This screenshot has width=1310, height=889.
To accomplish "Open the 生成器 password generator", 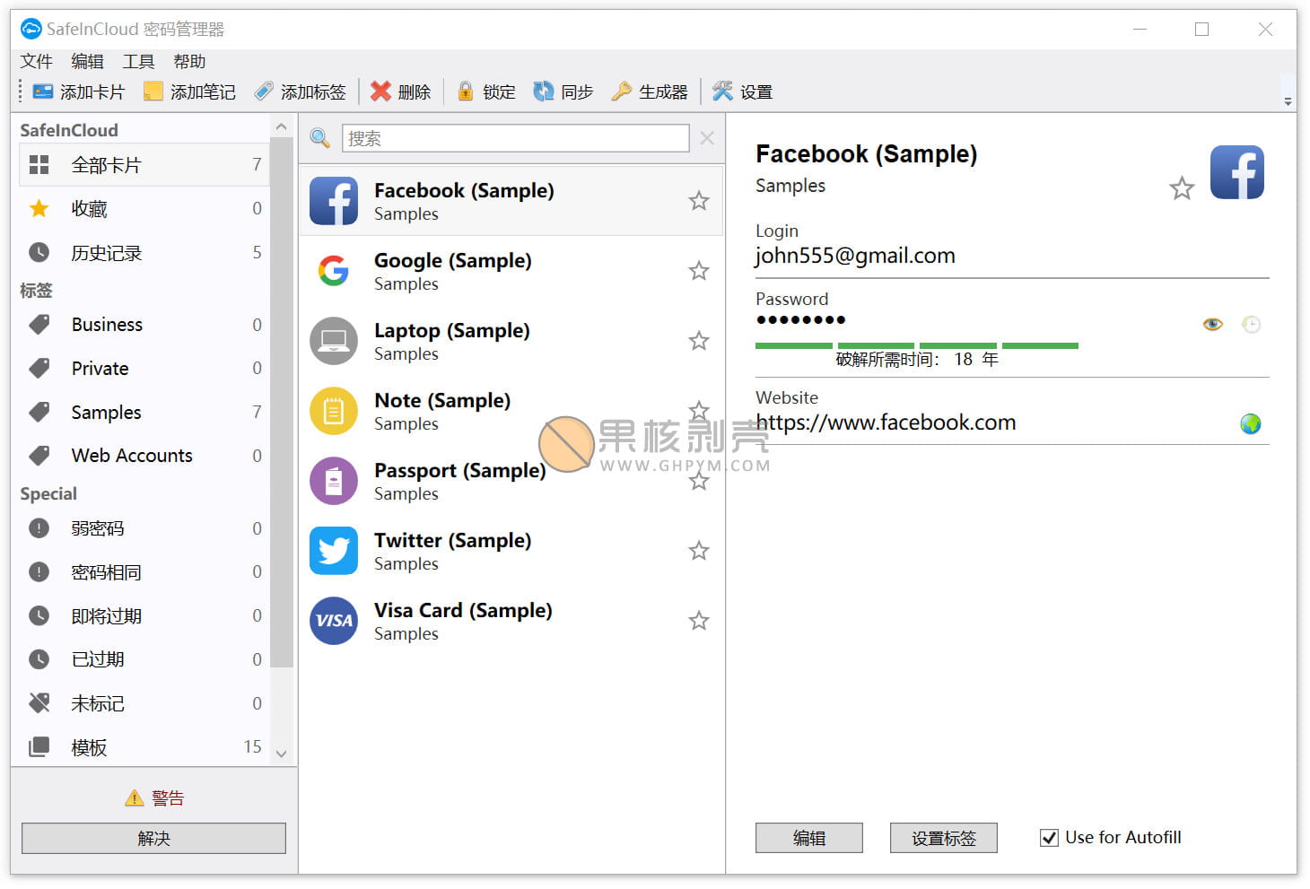I will tap(649, 92).
